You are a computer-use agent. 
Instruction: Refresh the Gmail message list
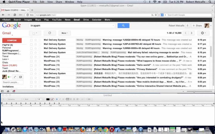50,33
